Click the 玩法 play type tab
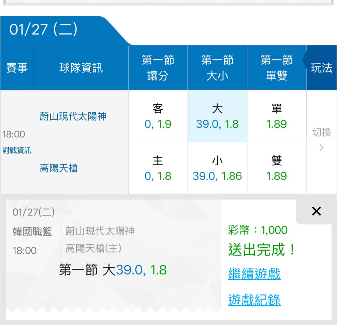 coord(321,68)
